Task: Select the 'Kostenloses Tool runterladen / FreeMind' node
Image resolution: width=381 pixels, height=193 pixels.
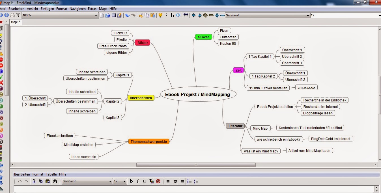Action: coord(310,128)
